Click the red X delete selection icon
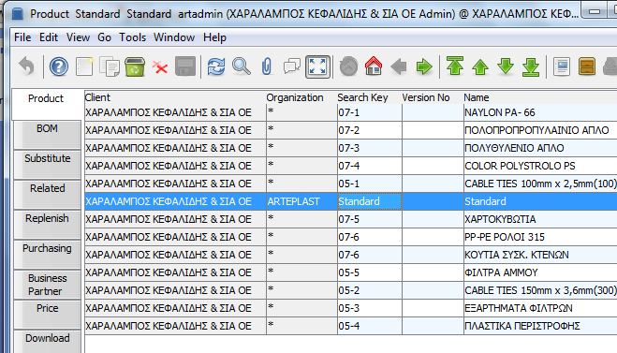 [160, 67]
